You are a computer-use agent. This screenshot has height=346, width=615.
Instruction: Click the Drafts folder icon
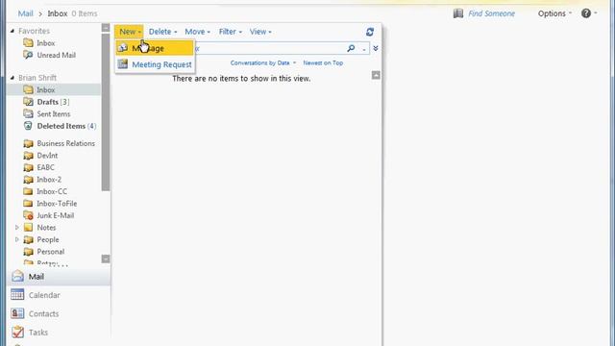[x=28, y=102]
